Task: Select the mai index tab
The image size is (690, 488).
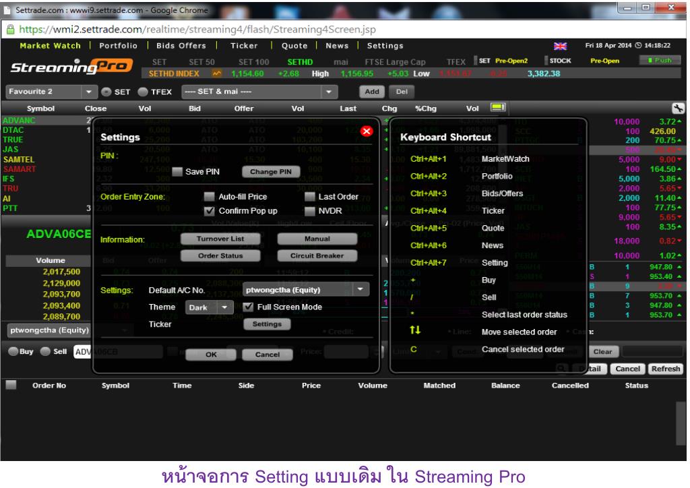Action: click(340, 62)
